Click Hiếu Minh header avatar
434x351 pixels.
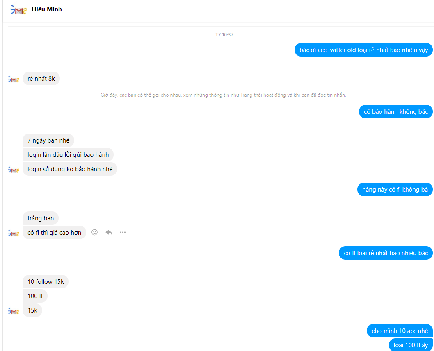pos(18,10)
